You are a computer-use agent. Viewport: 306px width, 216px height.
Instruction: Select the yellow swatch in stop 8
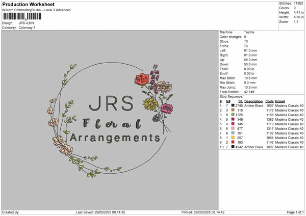(233, 138)
